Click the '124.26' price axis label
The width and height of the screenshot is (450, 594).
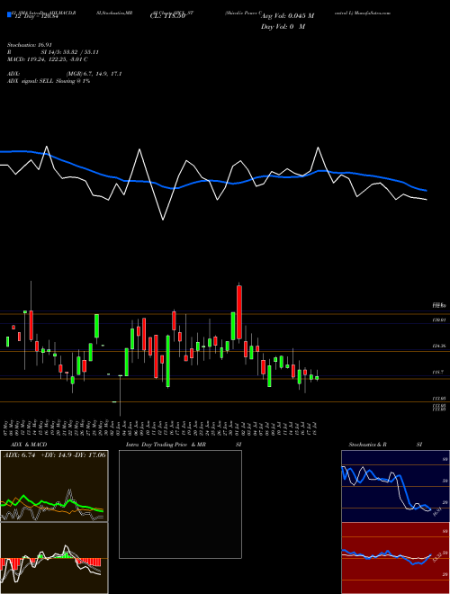(x=439, y=346)
